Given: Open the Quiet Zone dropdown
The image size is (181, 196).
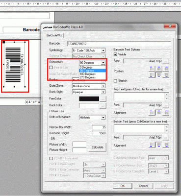Looking at the screenshot, I should point(103,86).
